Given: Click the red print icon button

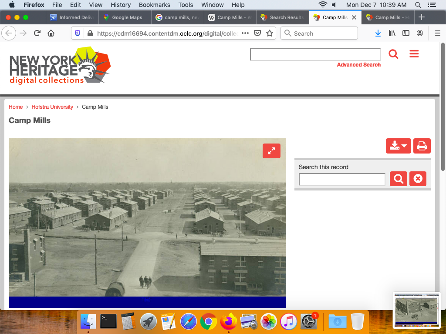Looking at the screenshot, I should (x=422, y=146).
